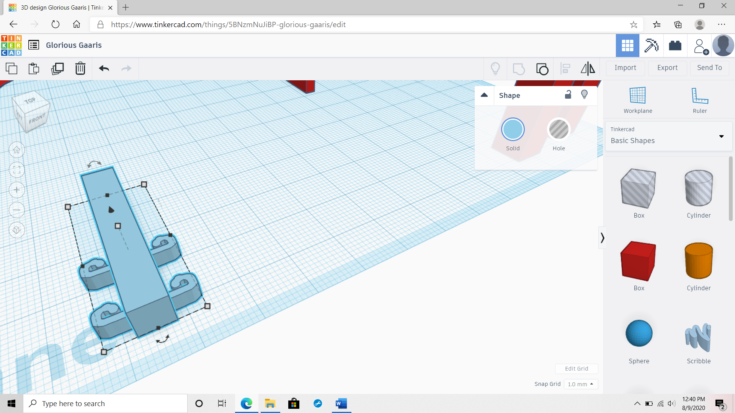This screenshot has width=735, height=413.
Task: Click the Redo action icon
Action: coord(126,68)
